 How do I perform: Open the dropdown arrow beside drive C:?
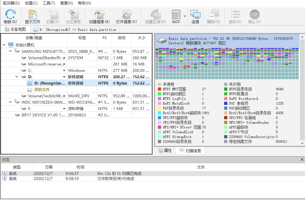click(64, 71)
